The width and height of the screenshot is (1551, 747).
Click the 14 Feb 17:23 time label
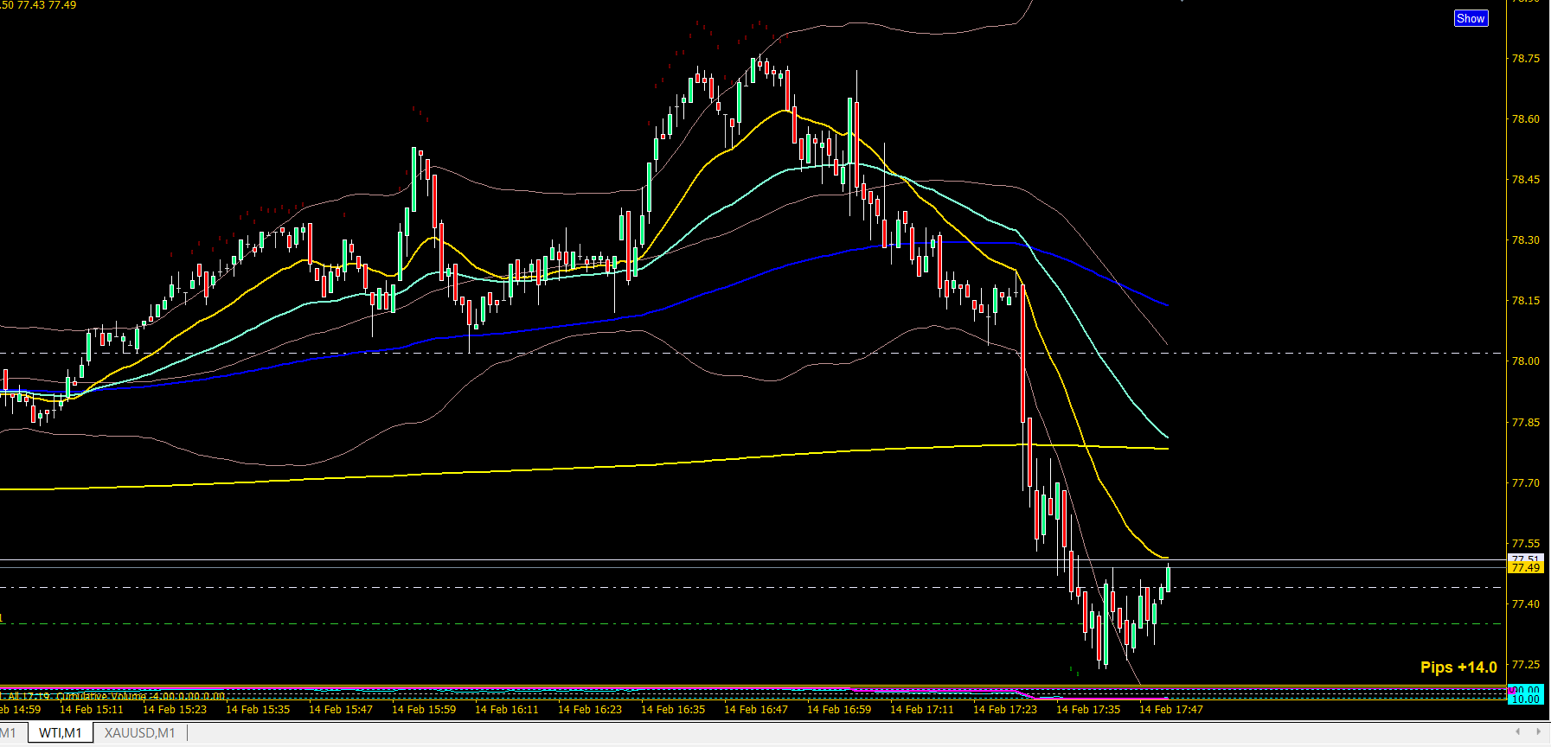tap(1005, 710)
